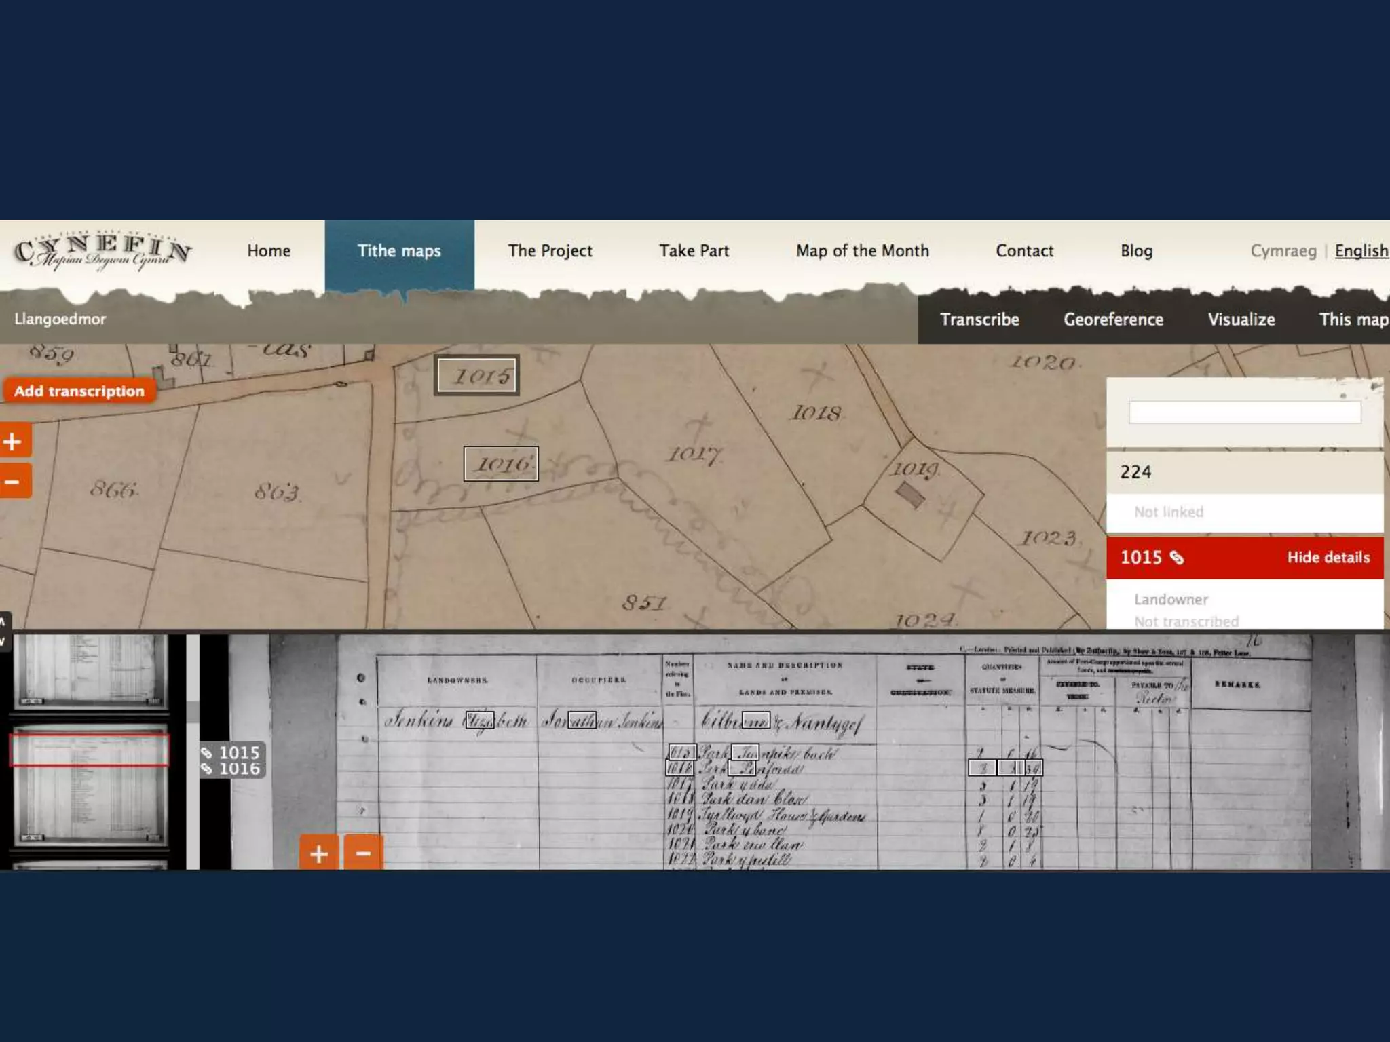This screenshot has width=1390, height=1042.
Task: Zoom out of the tithe map
Action: (x=14, y=482)
